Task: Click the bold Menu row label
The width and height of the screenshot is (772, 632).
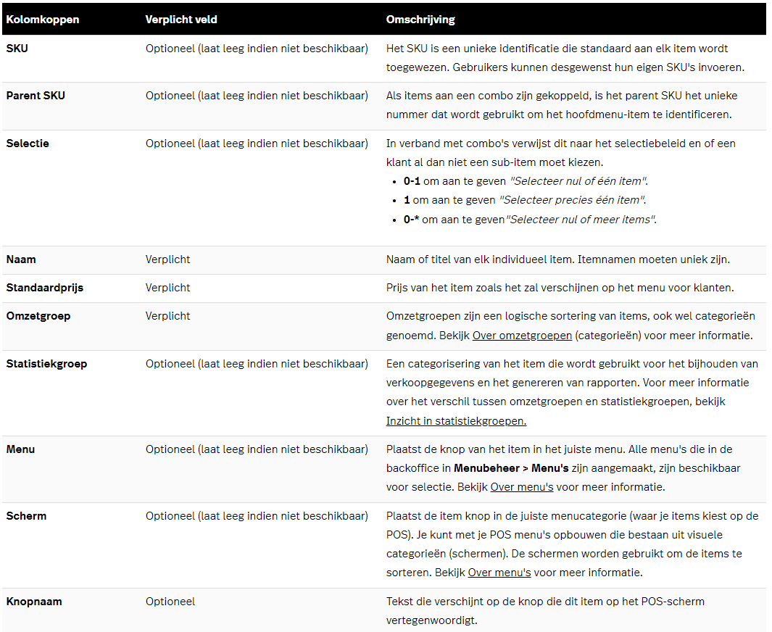Action: point(20,449)
